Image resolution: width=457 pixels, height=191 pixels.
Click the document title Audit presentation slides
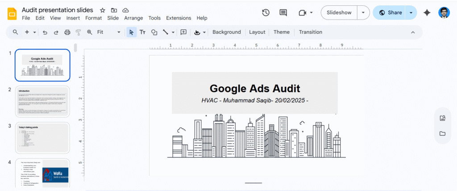pyautogui.click(x=58, y=10)
